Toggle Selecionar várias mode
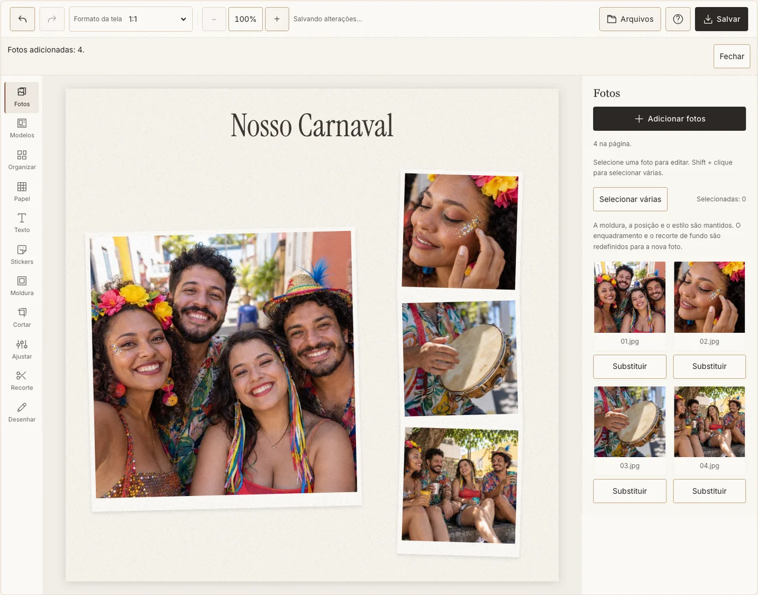758x595 pixels. 630,199
